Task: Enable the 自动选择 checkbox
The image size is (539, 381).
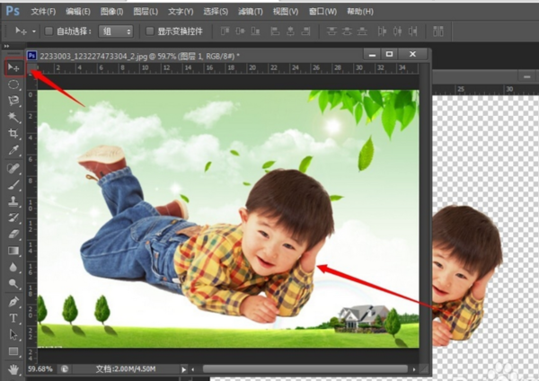Action: coord(49,31)
